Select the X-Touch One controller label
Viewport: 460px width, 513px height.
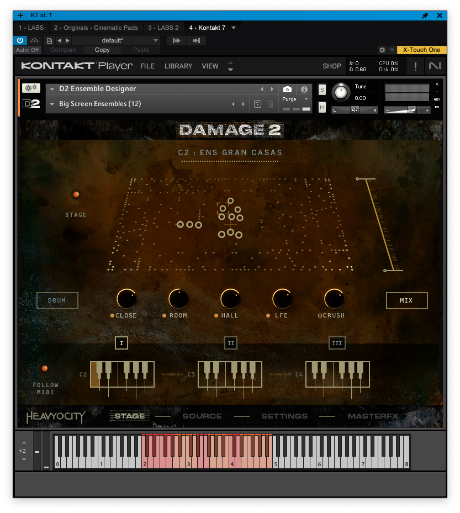421,50
